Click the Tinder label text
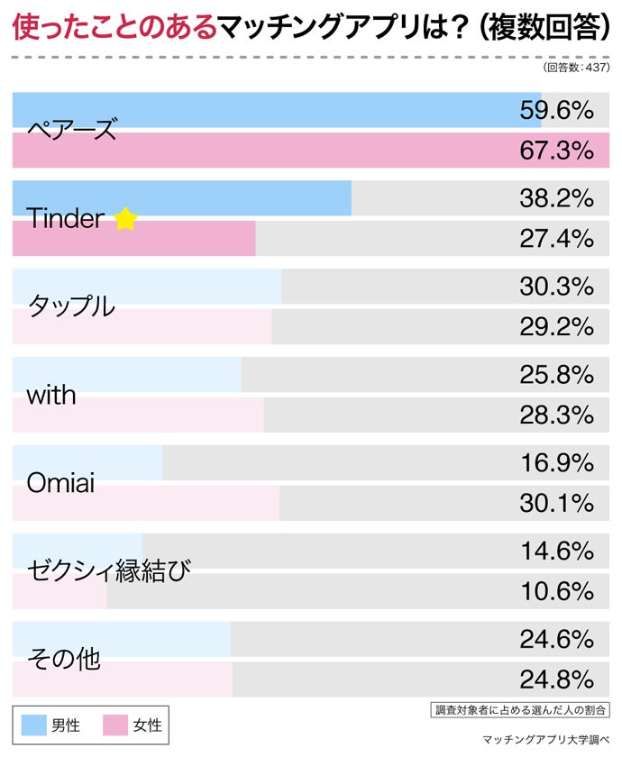622x757 pixels. [x=66, y=218]
